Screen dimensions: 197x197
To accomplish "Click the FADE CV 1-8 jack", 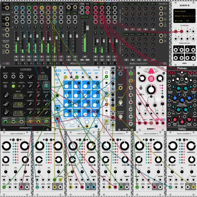I will click(7, 8).
